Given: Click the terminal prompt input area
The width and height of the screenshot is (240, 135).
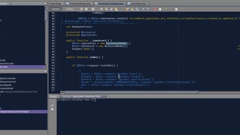Looking at the screenshot, I should (95, 100).
